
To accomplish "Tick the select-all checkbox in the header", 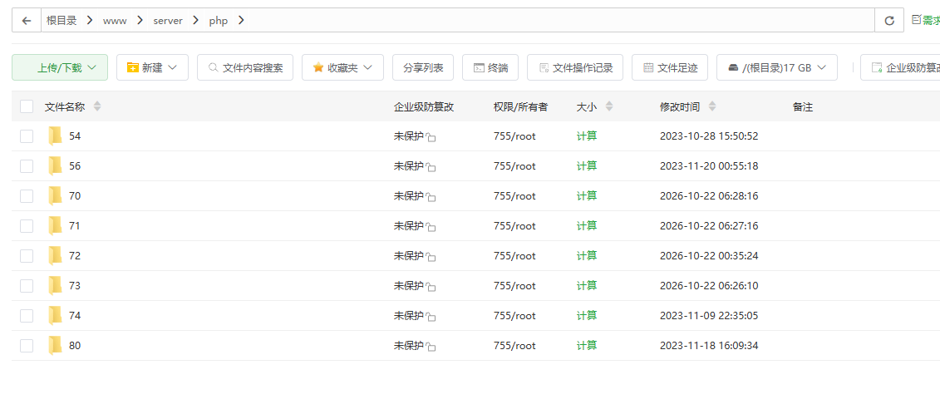I will click(27, 106).
